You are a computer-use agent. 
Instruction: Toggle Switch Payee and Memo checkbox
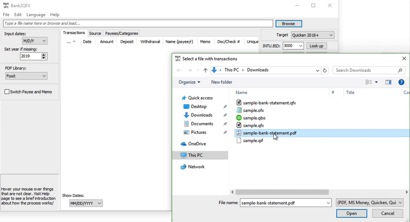pyautogui.click(x=7, y=92)
